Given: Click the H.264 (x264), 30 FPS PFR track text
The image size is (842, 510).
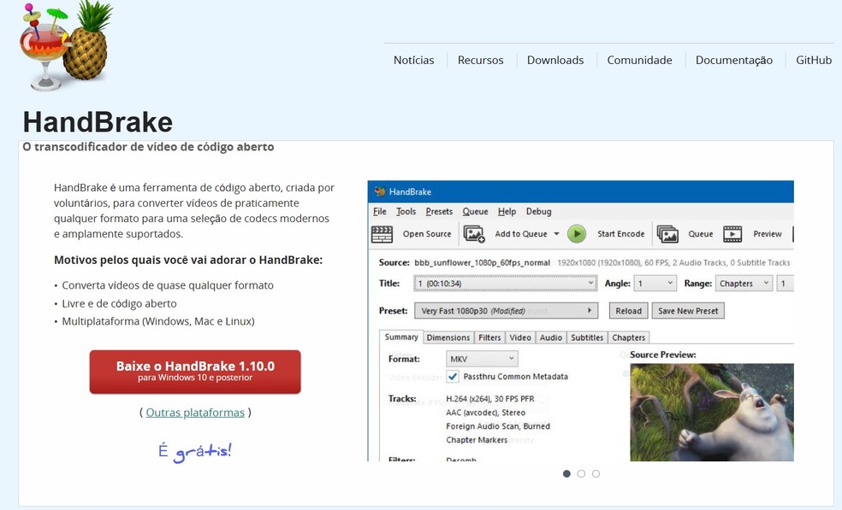Looking at the screenshot, I should tap(490, 399).
